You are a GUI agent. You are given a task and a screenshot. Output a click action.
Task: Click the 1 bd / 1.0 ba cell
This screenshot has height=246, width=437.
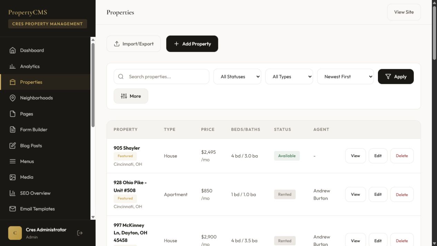click(244, 195)
